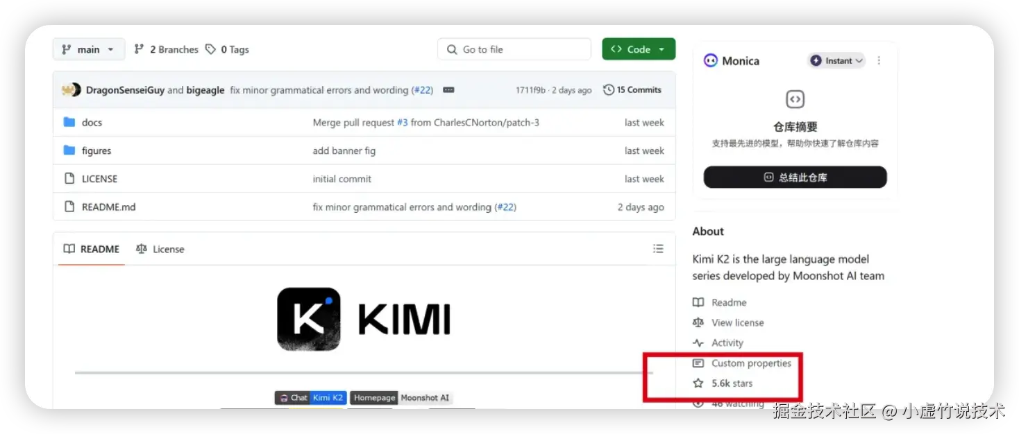
Task: Open the README outline list icon
Action: coord(658,249)
